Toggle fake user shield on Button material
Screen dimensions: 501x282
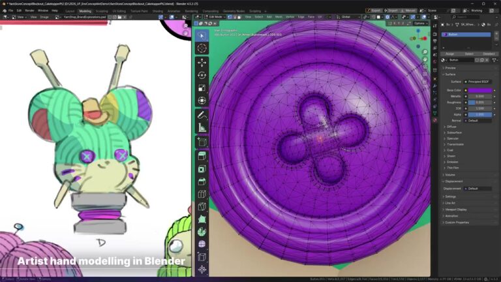click(x=477, y=60)
